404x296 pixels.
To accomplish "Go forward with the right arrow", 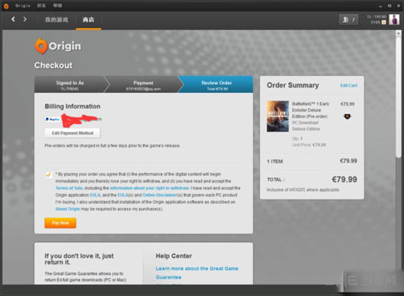I will click(x=25, y=19).
